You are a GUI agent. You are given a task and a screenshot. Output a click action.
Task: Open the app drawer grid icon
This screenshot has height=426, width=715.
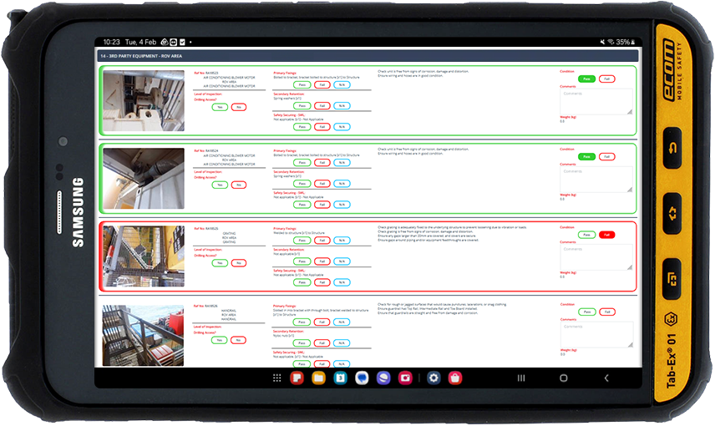tap(276, 378)
